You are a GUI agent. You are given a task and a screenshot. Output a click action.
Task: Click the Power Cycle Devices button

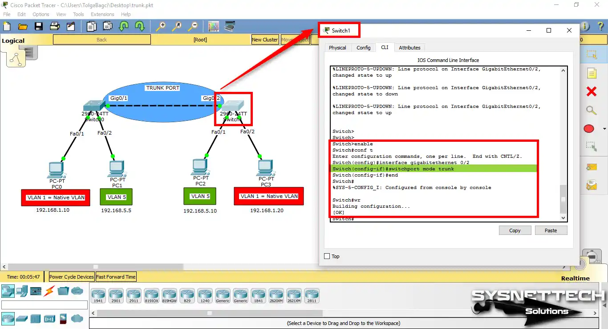pyautogui.click(x=72, y=277)
